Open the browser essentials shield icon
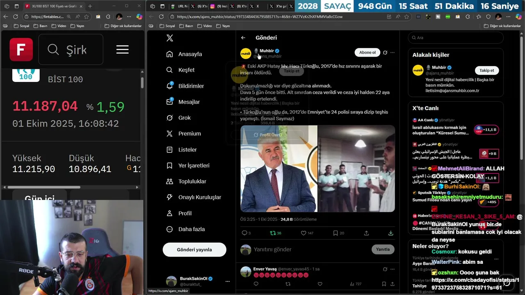This screenshot has width=525, height=295. 488,17
